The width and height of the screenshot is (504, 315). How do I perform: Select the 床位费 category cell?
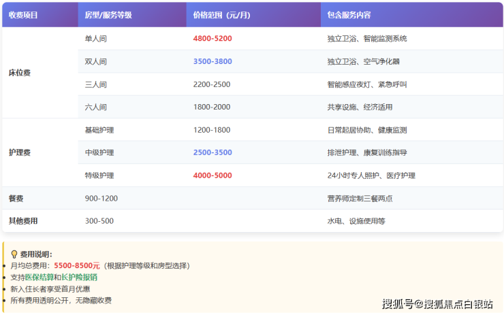(19, 73)
